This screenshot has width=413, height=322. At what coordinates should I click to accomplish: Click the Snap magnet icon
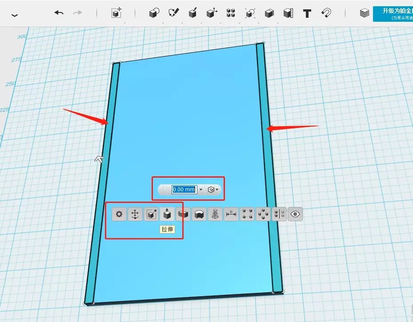click(326, 13)
